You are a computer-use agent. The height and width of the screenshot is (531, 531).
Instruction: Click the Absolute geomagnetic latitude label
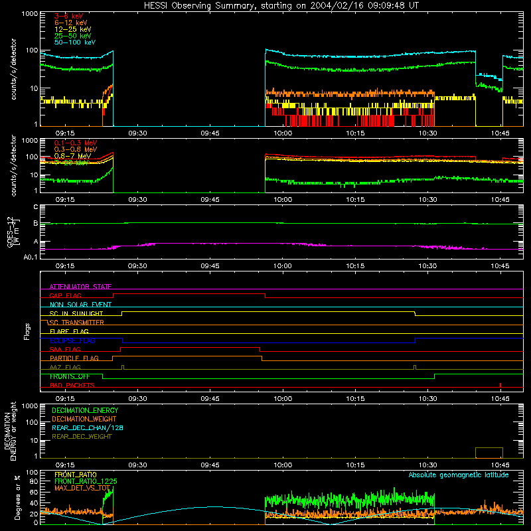coord(459,475)
